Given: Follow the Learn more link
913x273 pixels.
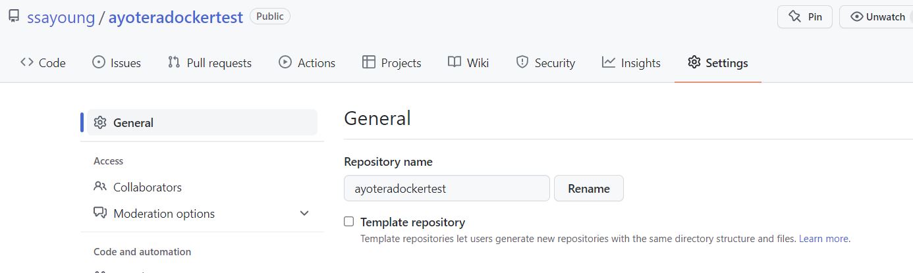Looking at the screenshot, I should coord(823,239).
